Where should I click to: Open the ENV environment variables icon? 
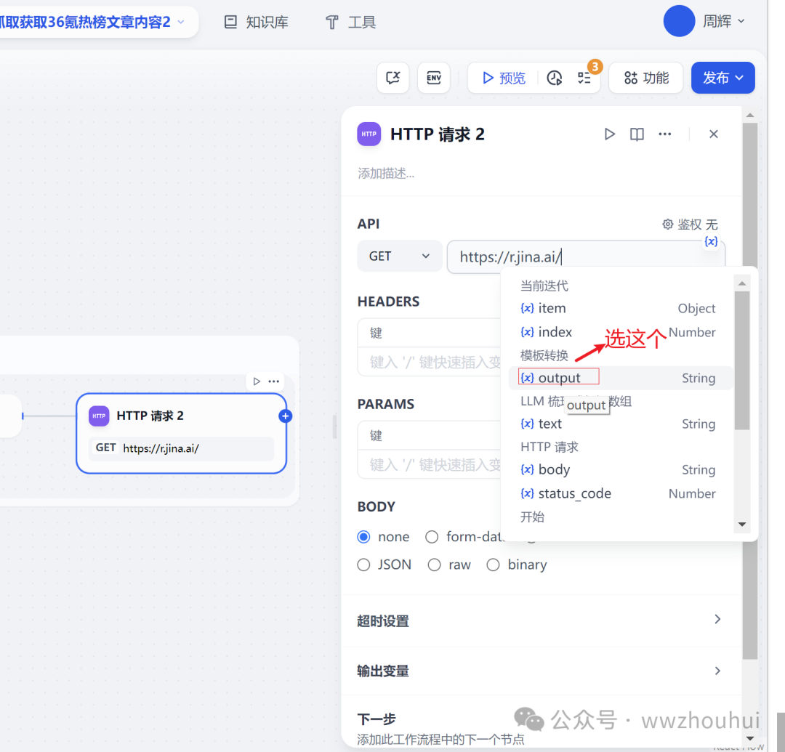pos(433,78)
